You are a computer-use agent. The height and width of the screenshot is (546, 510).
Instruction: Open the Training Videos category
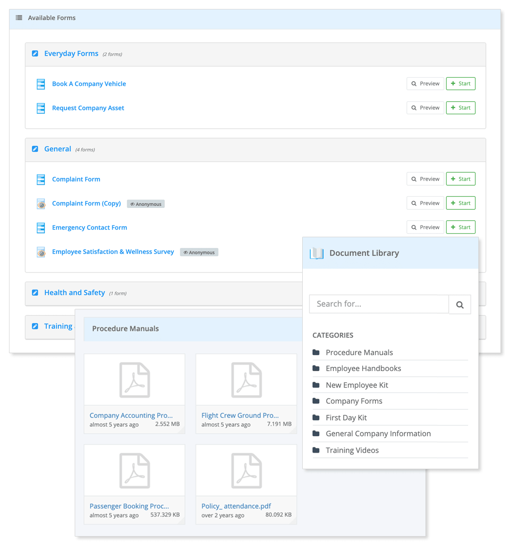point(352,450)
